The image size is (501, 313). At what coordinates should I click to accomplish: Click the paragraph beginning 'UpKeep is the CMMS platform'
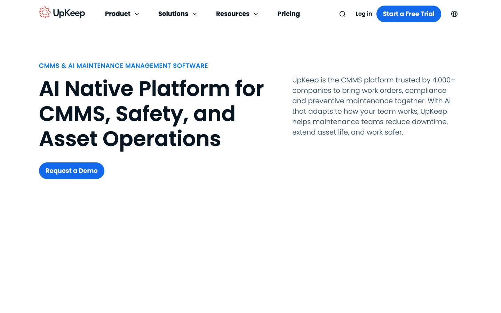tap(374, 106)
